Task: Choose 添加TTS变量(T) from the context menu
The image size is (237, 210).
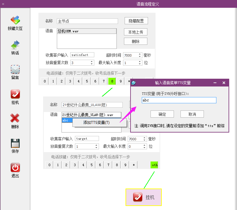Action: (96, 123)
